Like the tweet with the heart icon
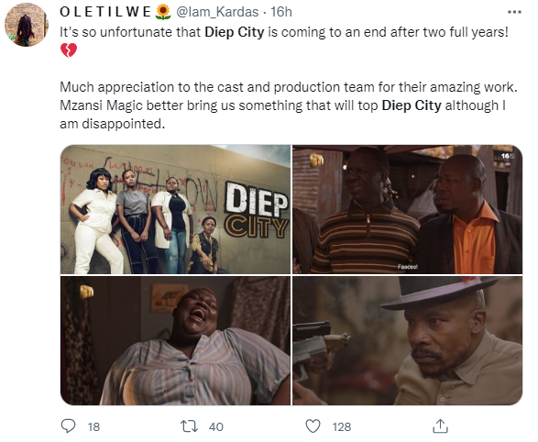Screen dimensions: 538x442 click(x=313, y=426)
